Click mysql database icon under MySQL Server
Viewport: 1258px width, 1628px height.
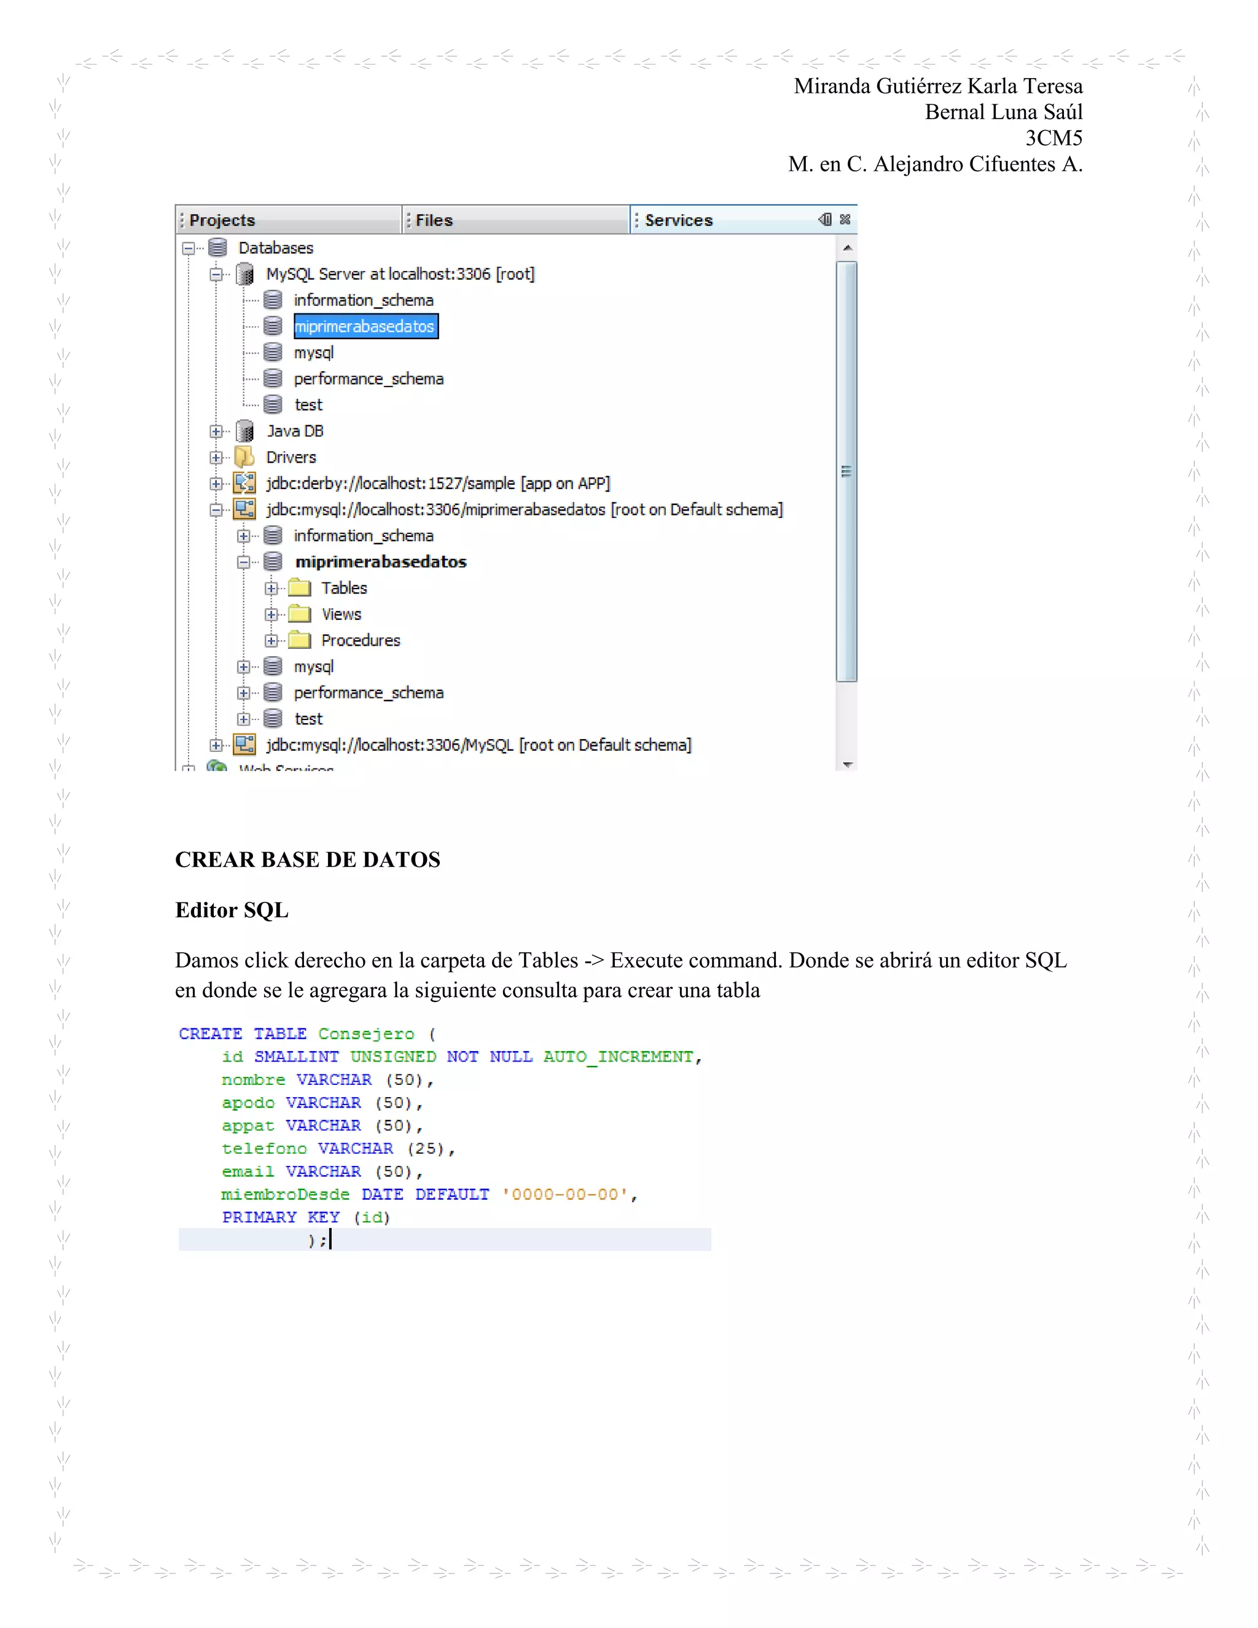(x=273, y=352)
